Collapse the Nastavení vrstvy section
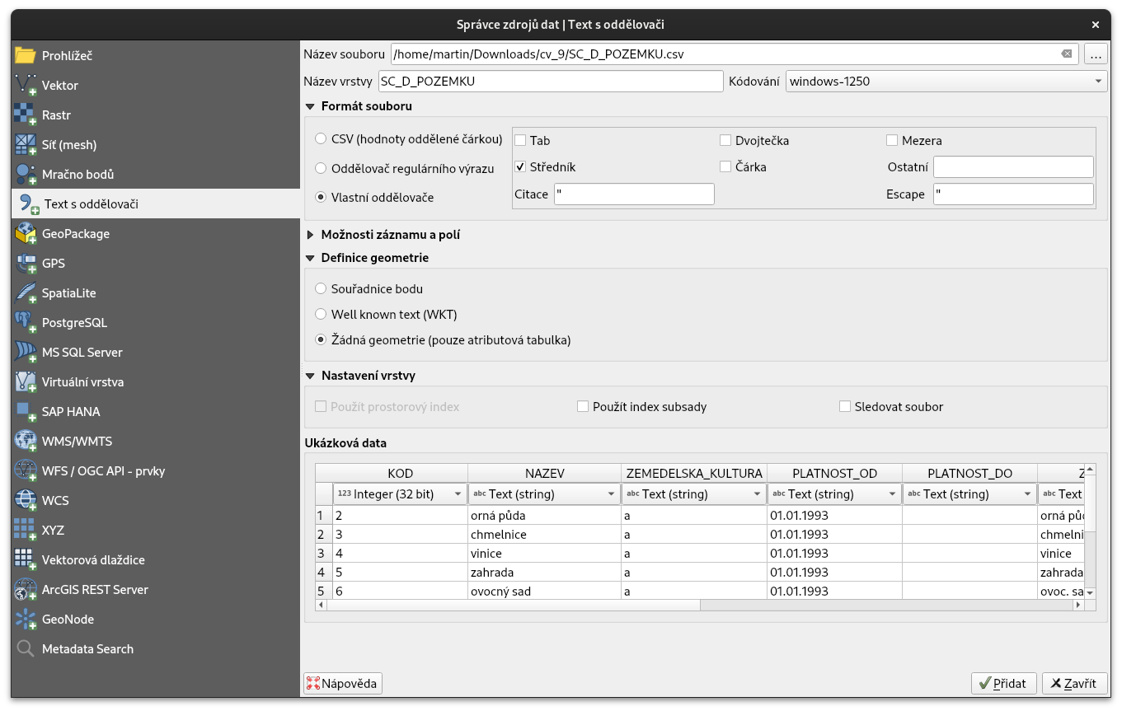 coord(310,376)
